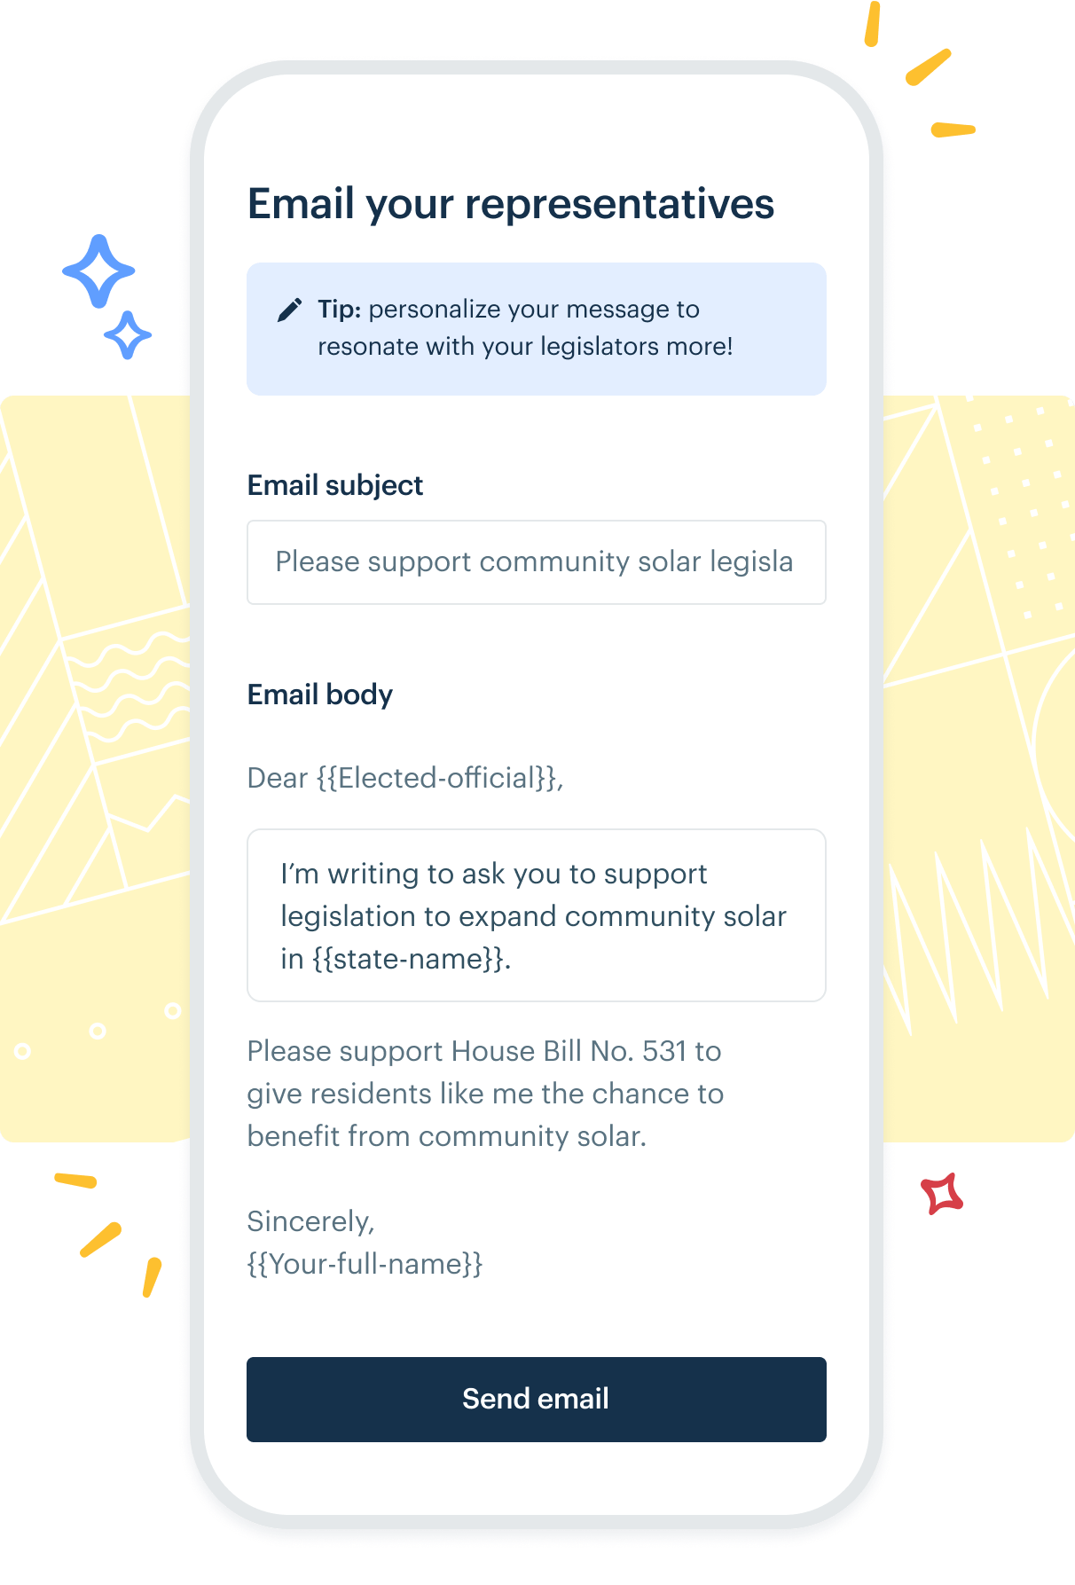The image size is (1075, 1585).
Task: Edit the email body text box about community solar
Action: click(537, 915)
